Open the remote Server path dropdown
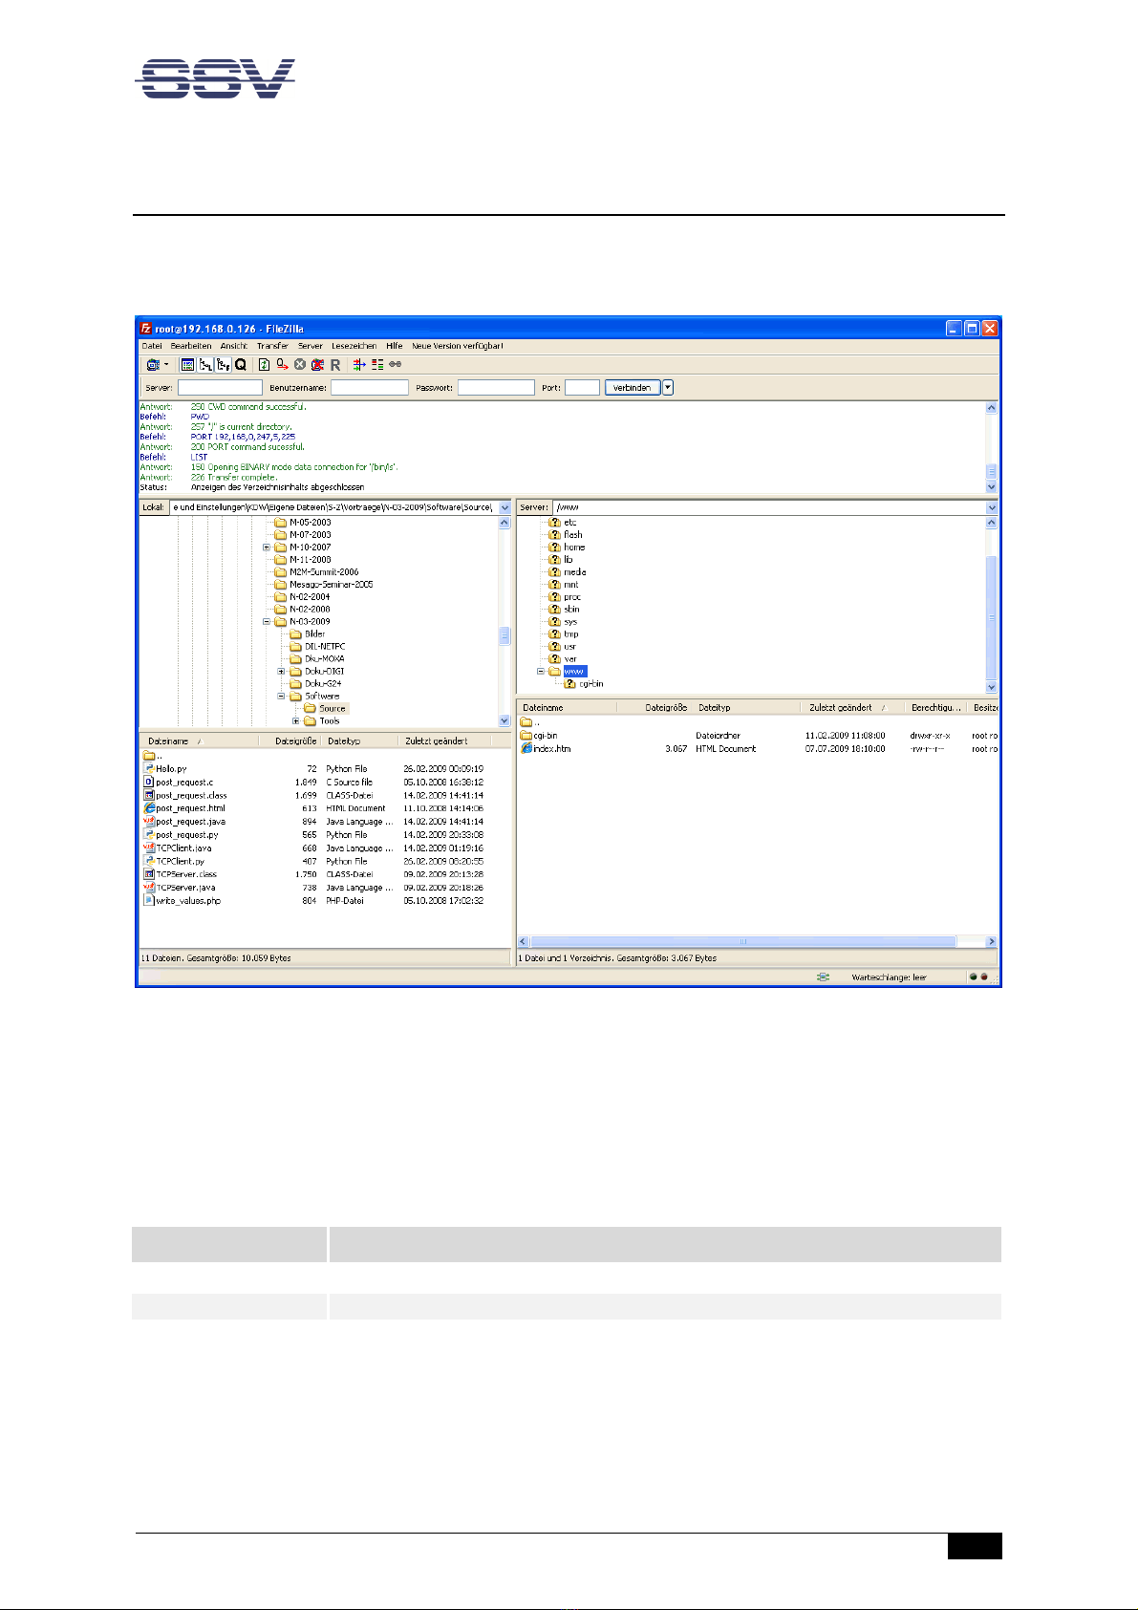 point(991,507)
